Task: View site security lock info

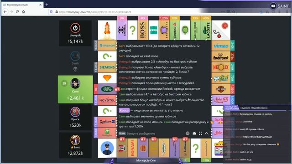Action: point(57,12)
